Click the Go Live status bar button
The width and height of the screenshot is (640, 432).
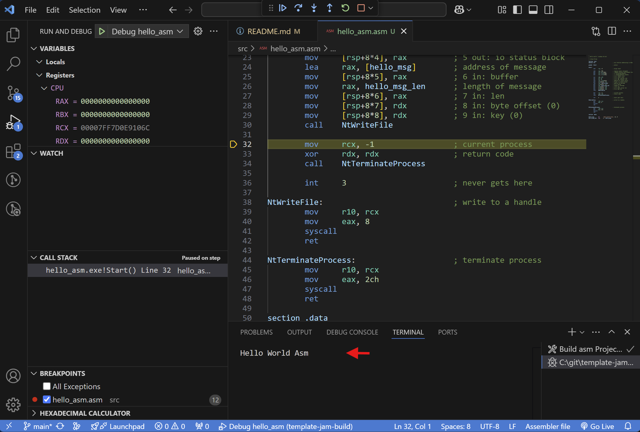tap(597, 426)
